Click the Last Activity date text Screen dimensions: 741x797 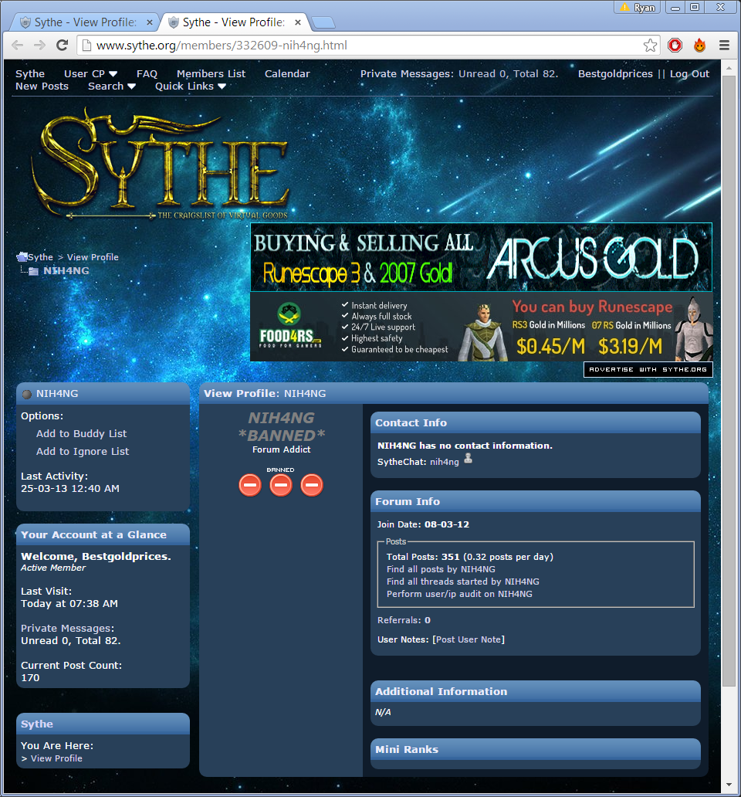[70, 488]
